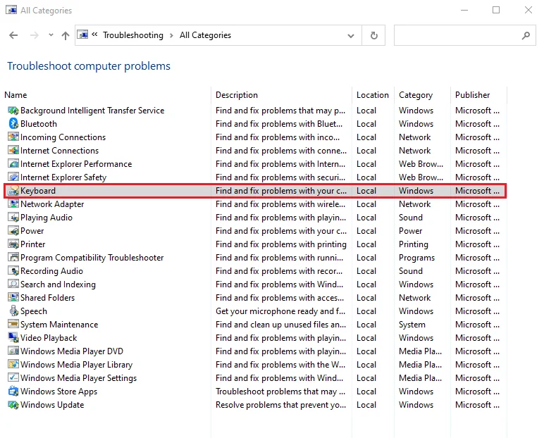Screen dimensions: 544x438
Task: Sort the list by the Name column
Action: [x=16, y=95]
